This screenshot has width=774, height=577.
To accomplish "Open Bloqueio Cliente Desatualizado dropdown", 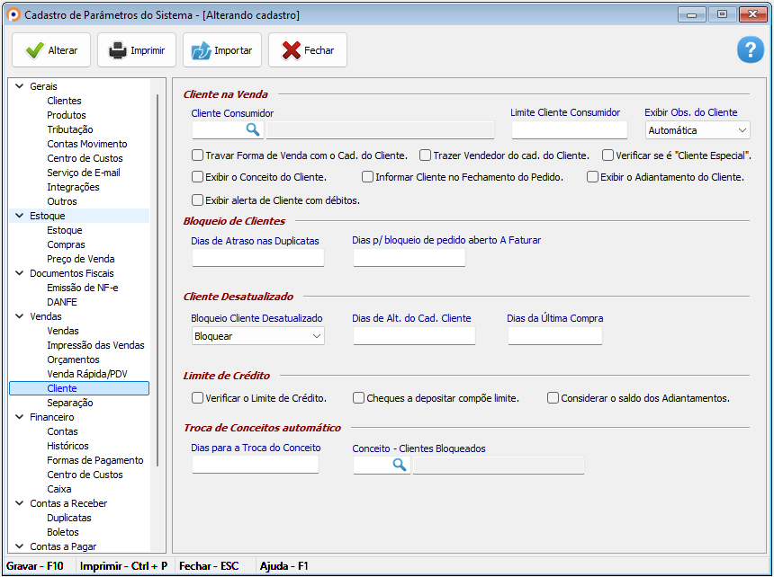I will [x=316, y=336].
